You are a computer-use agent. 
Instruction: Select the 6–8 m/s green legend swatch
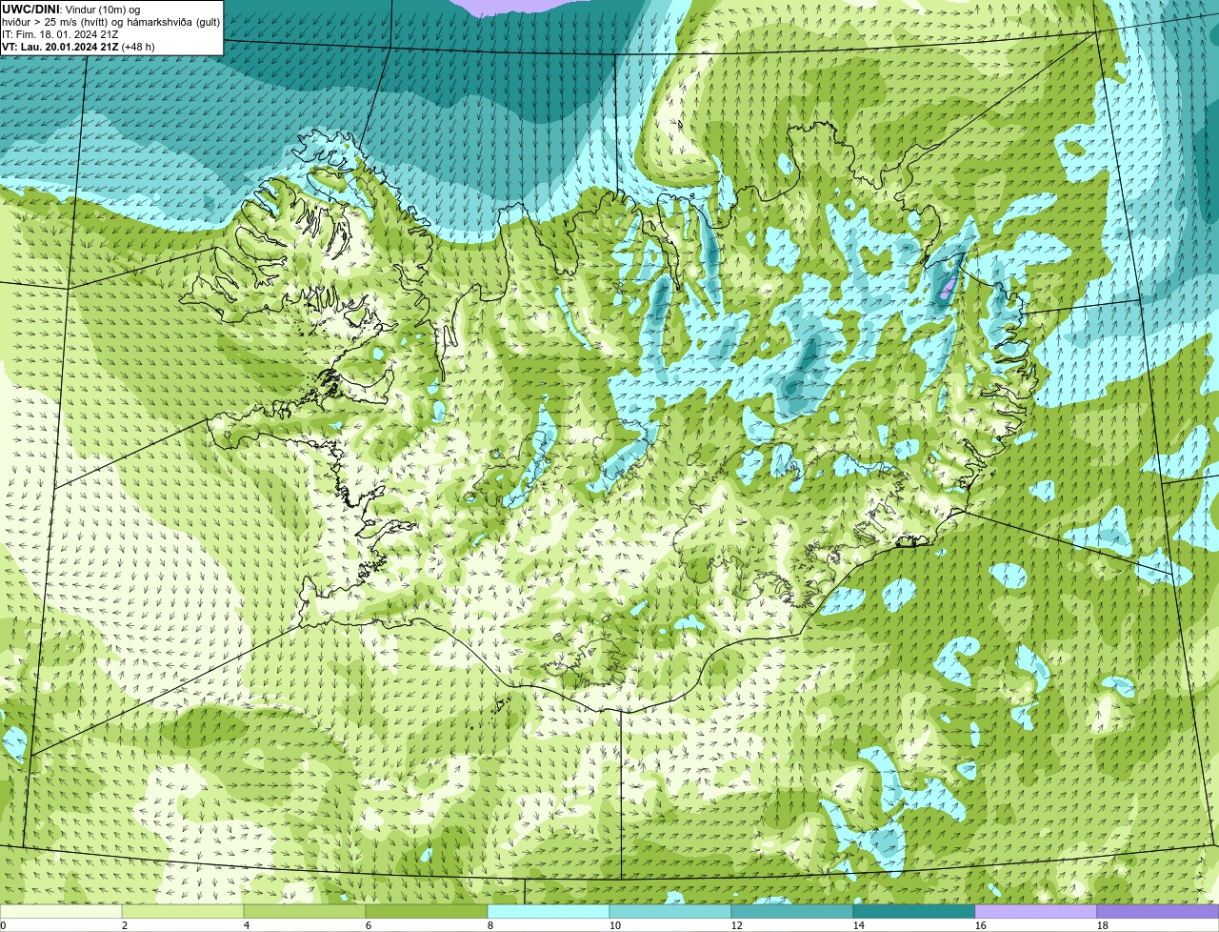point(427,912)
